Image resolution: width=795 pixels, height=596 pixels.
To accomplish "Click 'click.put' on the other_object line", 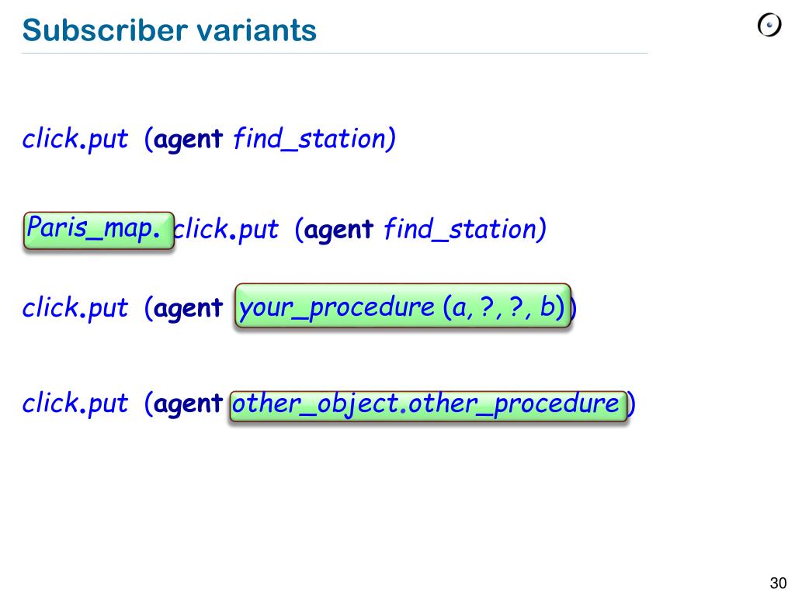I will click(x=75, y=404).
